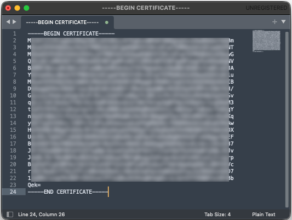
Task: Open new tab with plus icon
Action: [274, 22]
